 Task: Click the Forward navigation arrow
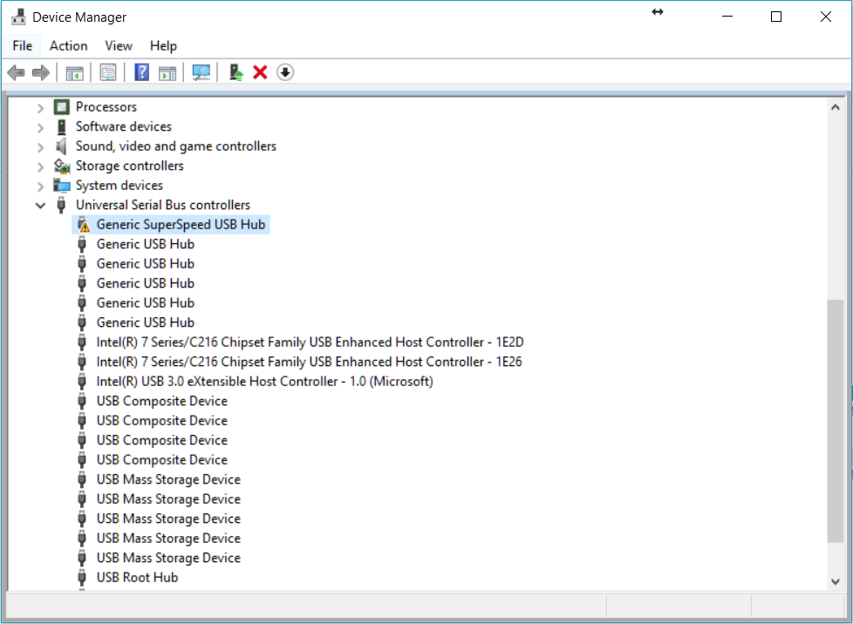point(41,71)
